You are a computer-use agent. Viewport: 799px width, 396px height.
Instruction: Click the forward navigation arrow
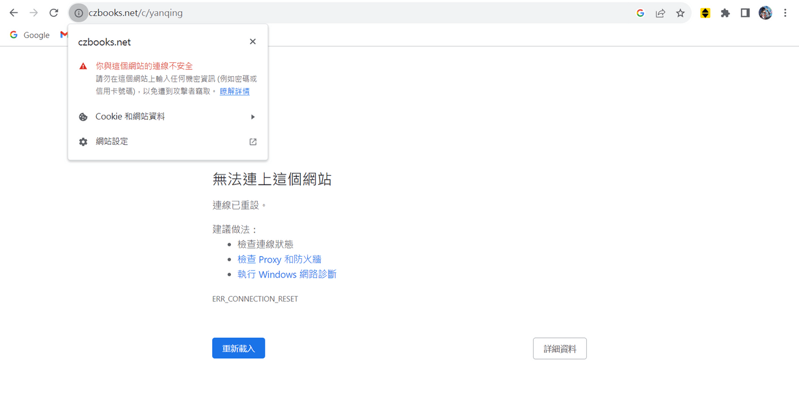click(34, 12)
